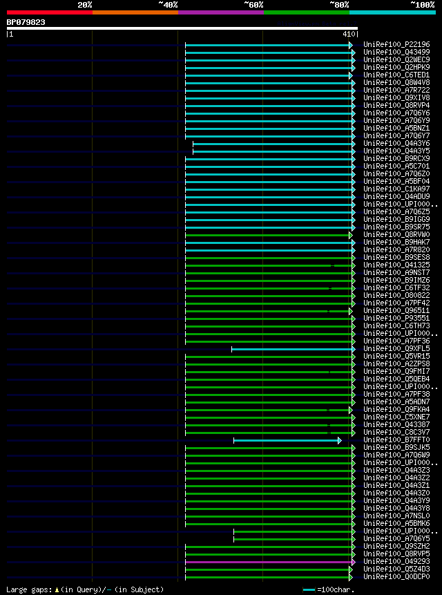442x595 pixels.
Task: Select the UniRef100_Q96511 label
Action: coord(396,311)
